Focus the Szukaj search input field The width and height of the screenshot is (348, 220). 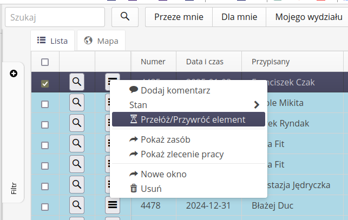[x=55, y=17]
